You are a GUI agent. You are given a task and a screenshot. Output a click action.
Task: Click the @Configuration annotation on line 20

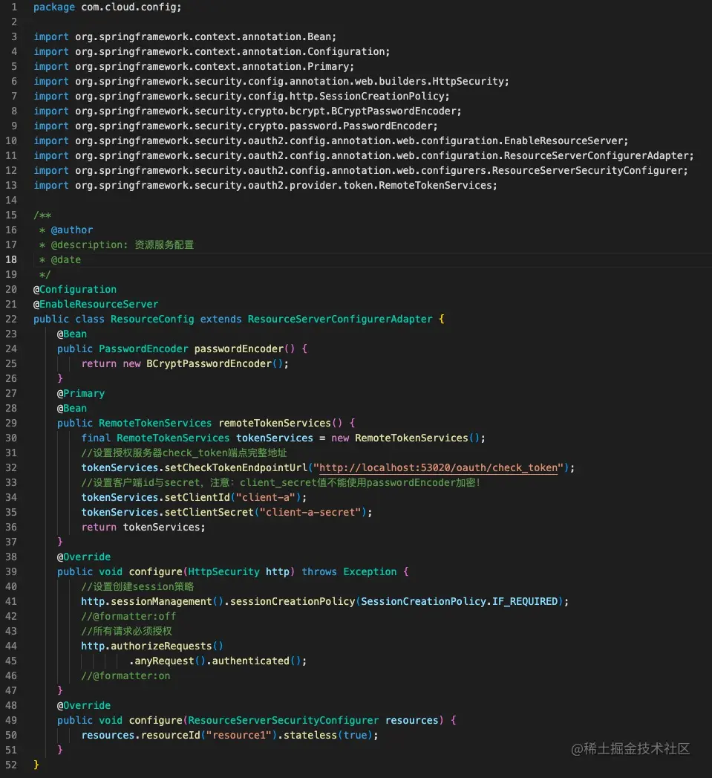(x=75, y=289)
